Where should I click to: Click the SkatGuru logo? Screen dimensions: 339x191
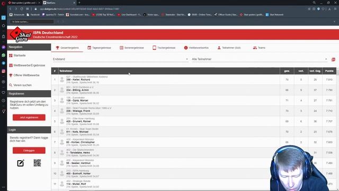point(21,34)
